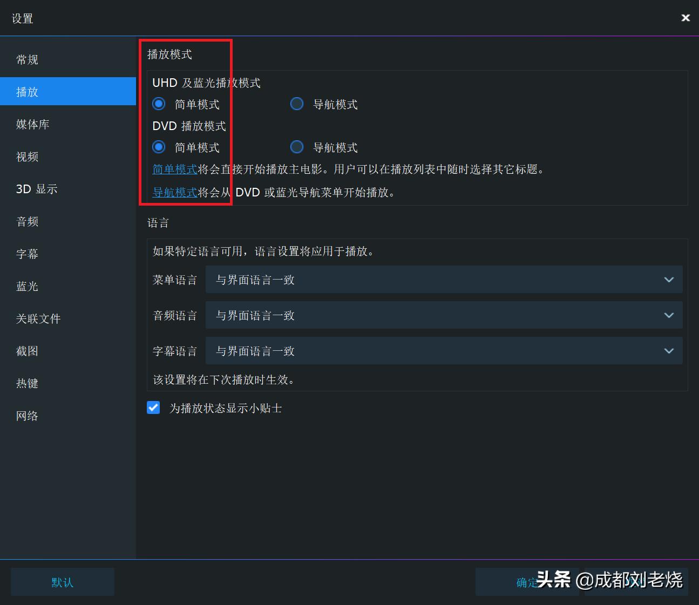Click the 默认 button to restore defaults
This screenshot has height=605, width=699.
point(62,582)
